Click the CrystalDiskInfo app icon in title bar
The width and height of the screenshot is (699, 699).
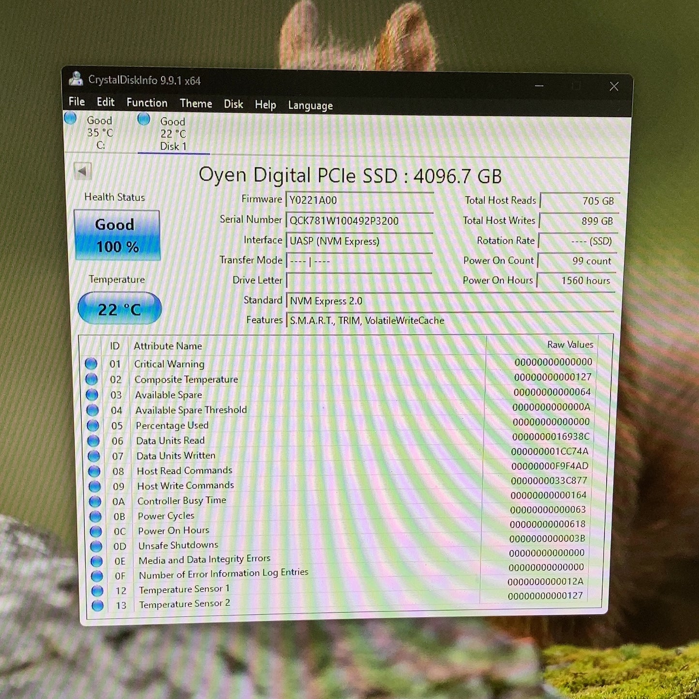[x=76, y=78]
